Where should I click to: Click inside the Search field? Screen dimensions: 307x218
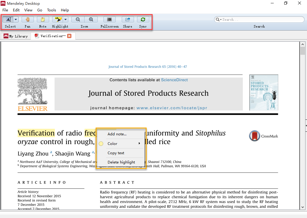pyautogui.click(x=259, y=19)
